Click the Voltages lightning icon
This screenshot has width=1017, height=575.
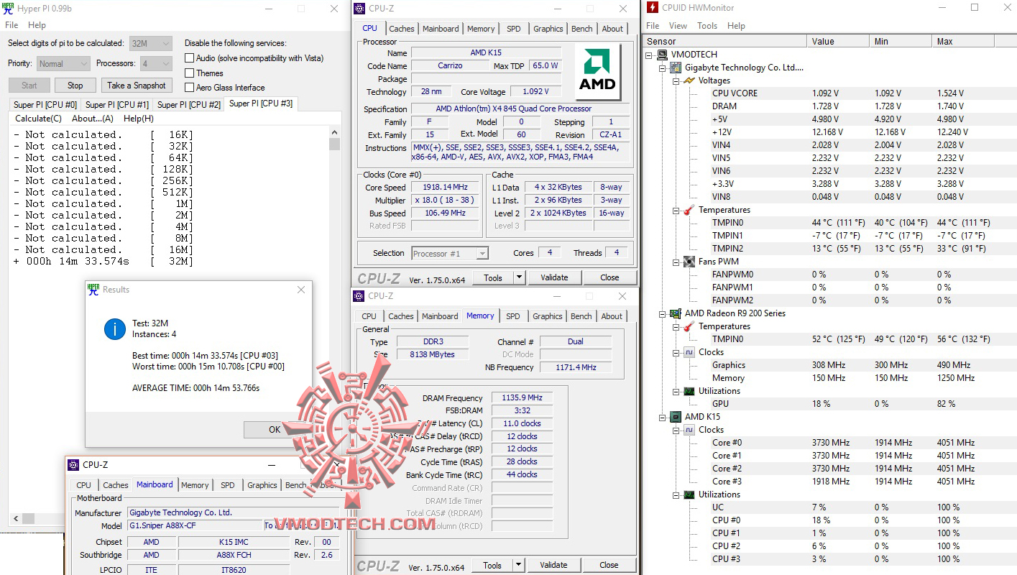tap(689, 80)
